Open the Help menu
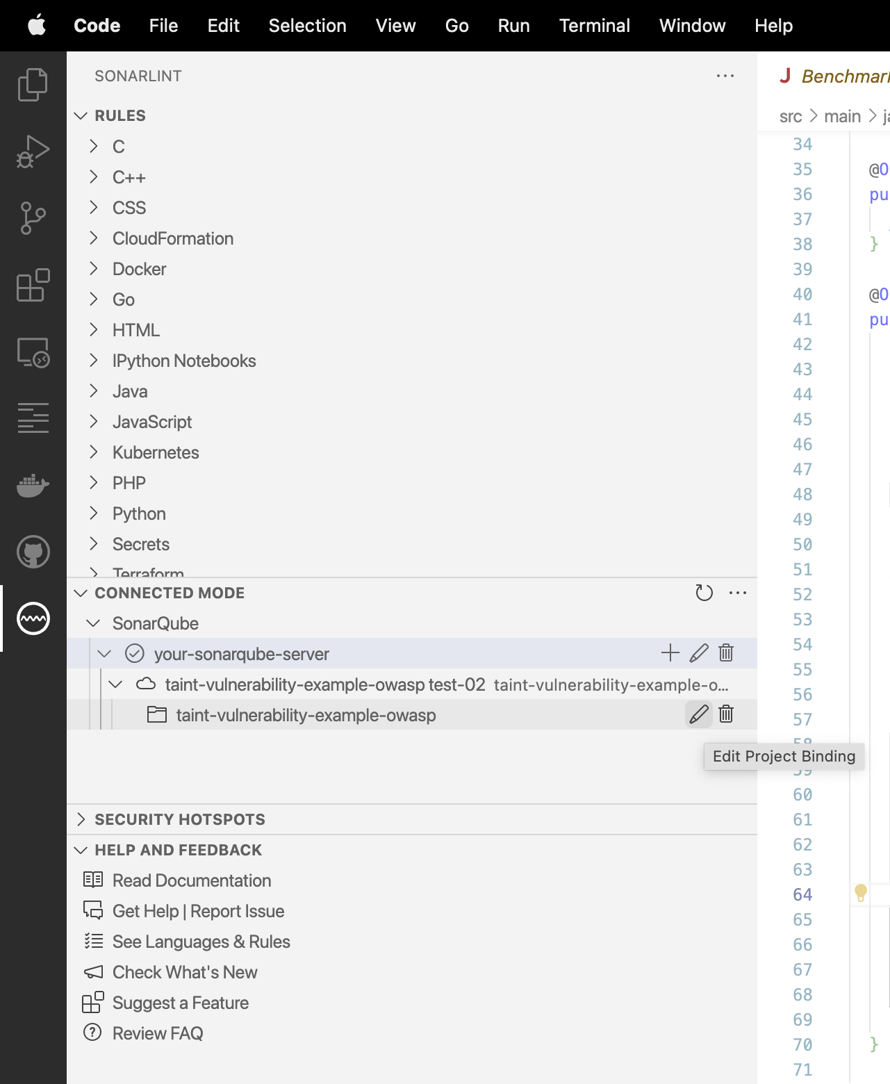The height and width of the screenshot is (1084, 890). pyautogui.click(x=773, y=26)
